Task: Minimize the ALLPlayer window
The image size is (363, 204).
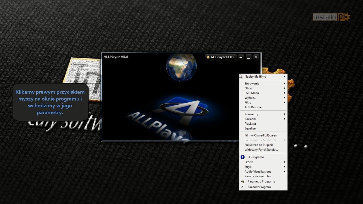Action: 248,57
